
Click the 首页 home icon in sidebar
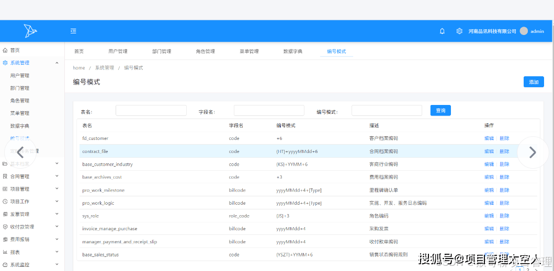5,51
